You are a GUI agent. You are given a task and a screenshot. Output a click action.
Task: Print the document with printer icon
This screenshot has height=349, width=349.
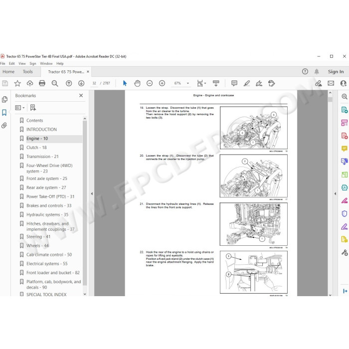coord(42,83)
